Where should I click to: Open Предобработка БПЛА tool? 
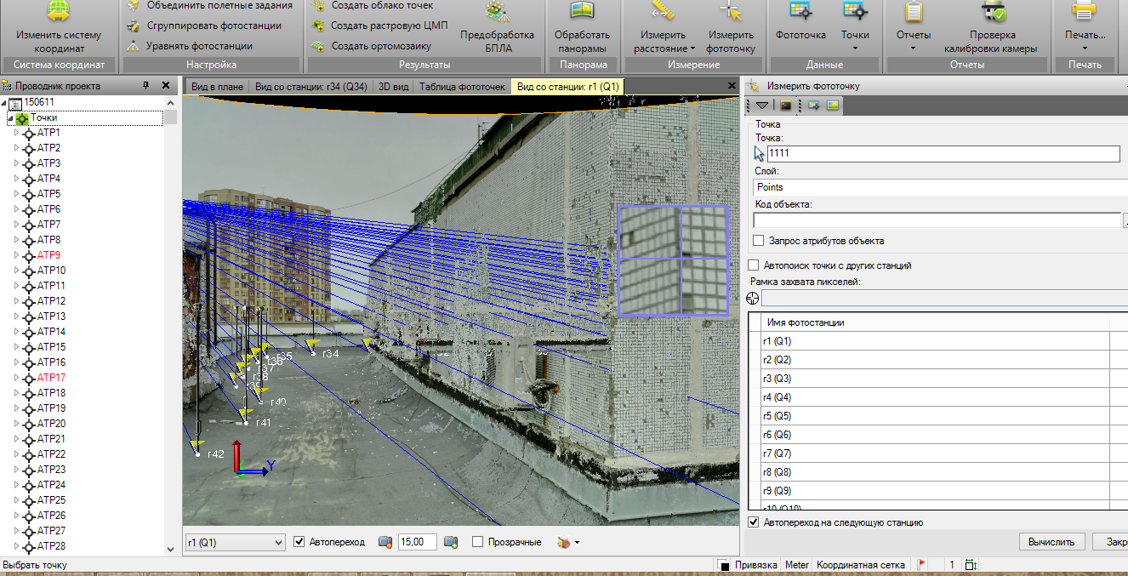(497, 27)
